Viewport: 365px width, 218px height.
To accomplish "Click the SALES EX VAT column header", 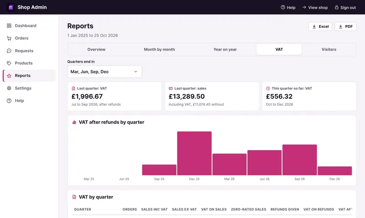I will point(184,209).
